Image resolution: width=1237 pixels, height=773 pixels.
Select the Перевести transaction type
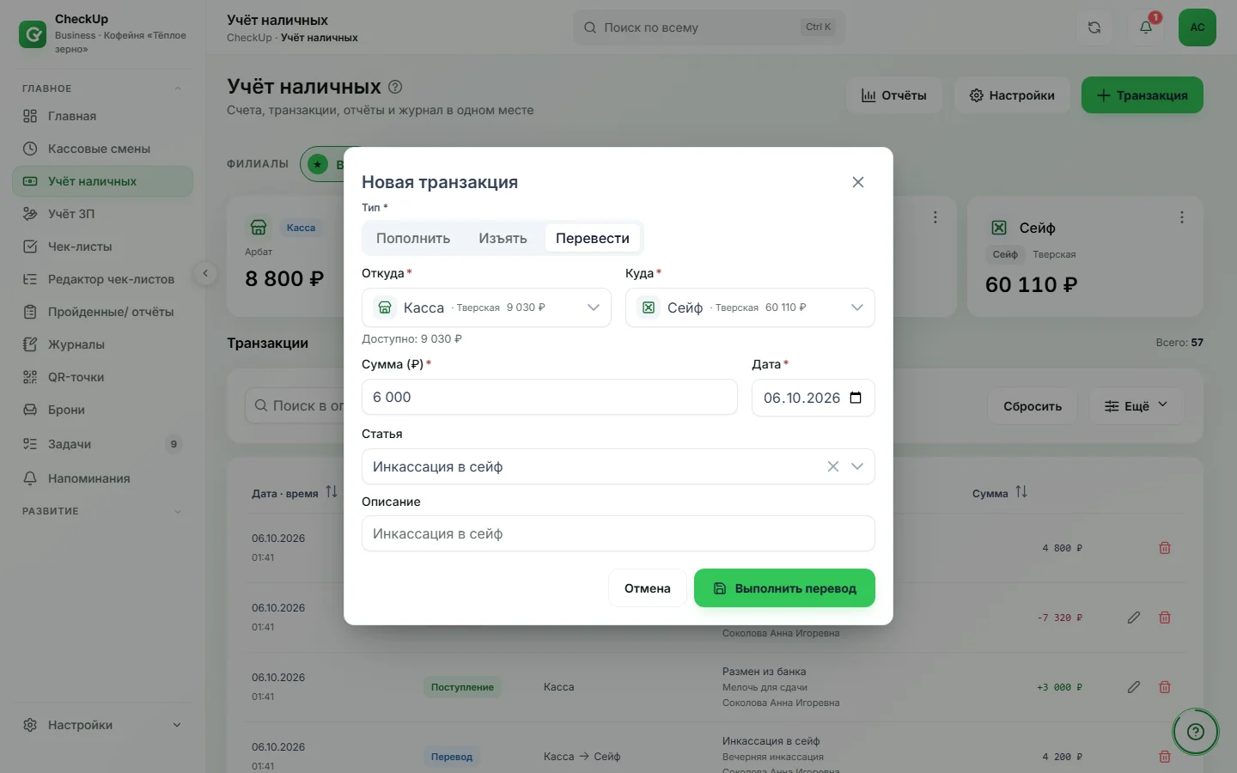593,238
